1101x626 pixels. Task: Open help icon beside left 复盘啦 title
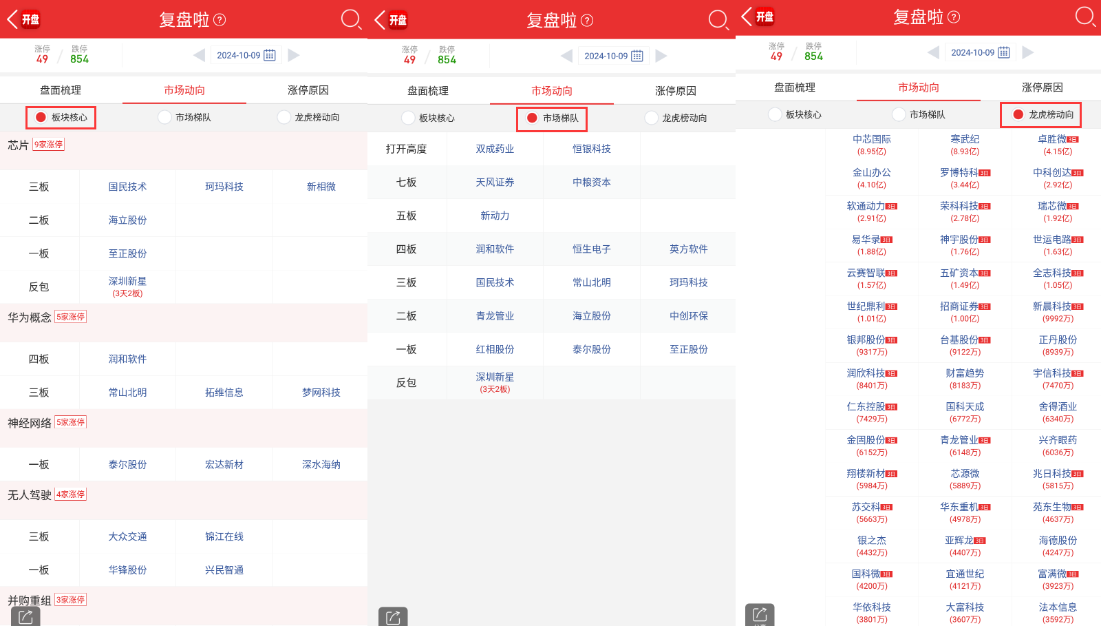coord(220,19)
